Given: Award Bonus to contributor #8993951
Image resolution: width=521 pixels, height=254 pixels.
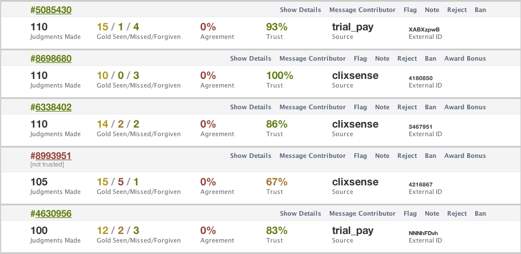Looking at the screenshot, I should tap(465, 156).
